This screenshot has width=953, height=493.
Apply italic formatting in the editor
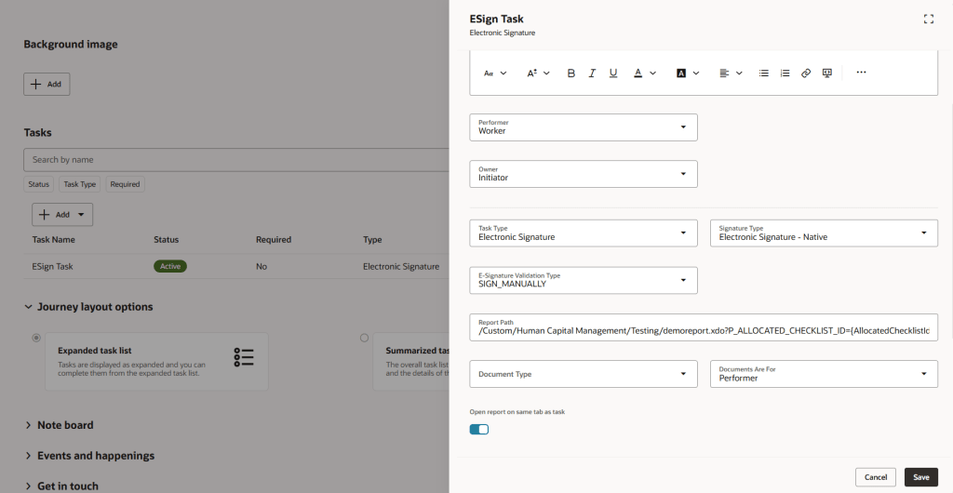click(592, 73)
